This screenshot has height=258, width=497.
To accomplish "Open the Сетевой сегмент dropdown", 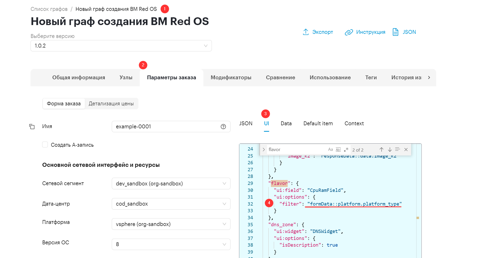I will pos(171,184).
